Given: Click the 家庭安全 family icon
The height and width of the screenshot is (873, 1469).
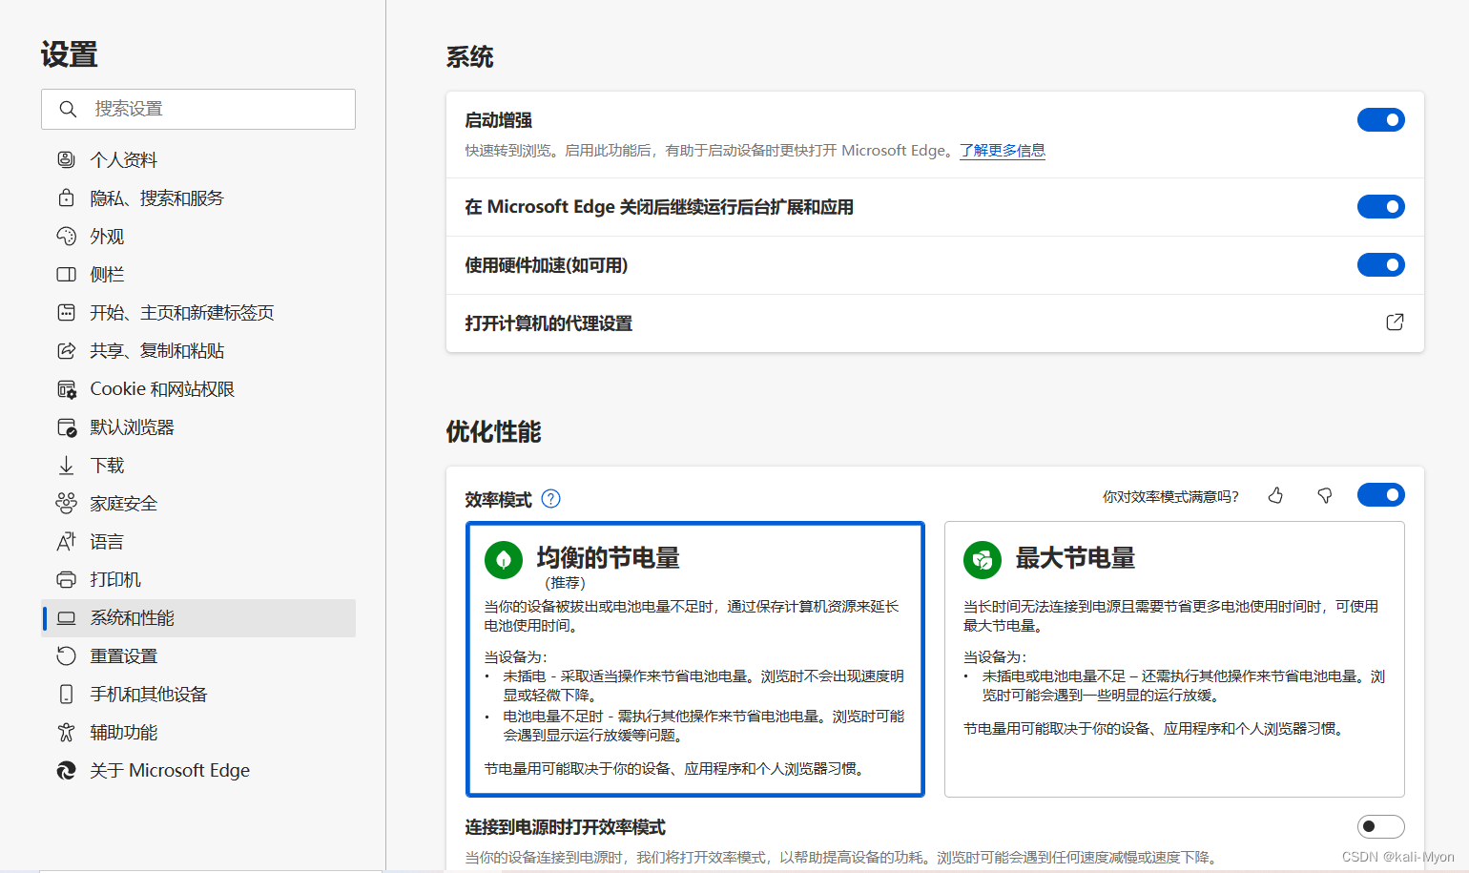Looking at the screenshot, I should click(66, 503).
